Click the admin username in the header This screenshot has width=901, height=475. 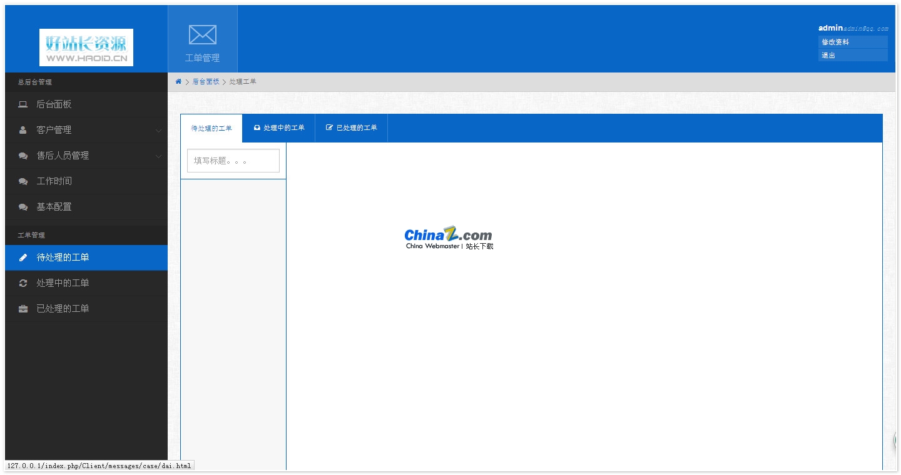(831, 28)
